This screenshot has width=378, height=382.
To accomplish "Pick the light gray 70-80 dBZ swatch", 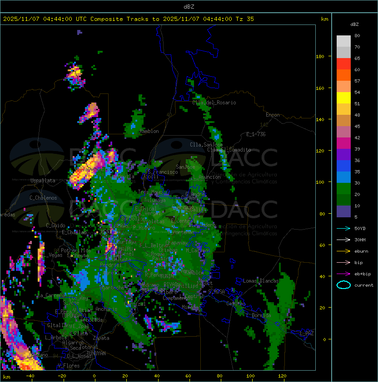I will point(343,41).
